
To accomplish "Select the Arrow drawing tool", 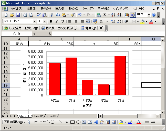I will (67, 122).
